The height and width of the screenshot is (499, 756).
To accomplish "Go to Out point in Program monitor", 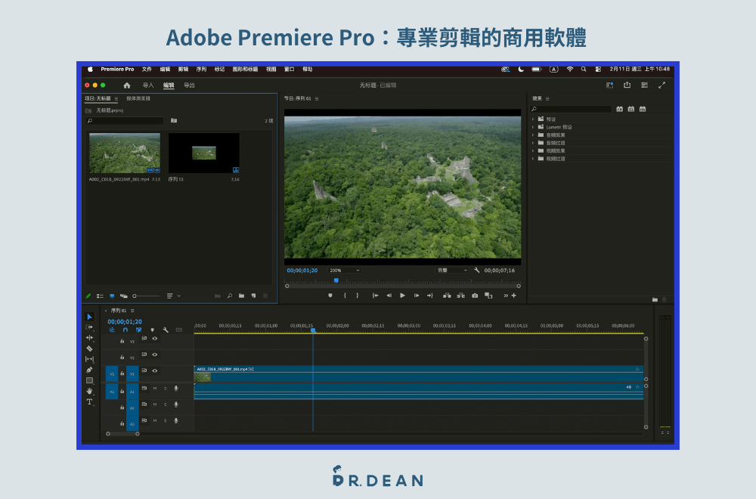I will [x=430, y=296].
